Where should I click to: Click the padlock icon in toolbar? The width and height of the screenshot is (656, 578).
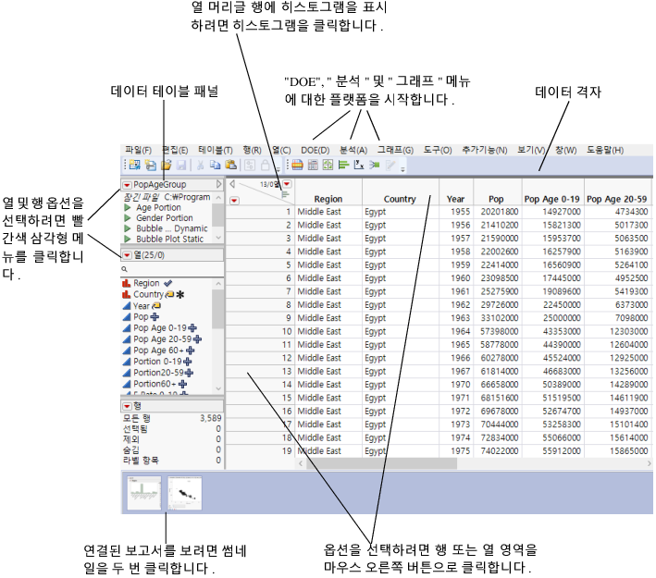[266, 166]
